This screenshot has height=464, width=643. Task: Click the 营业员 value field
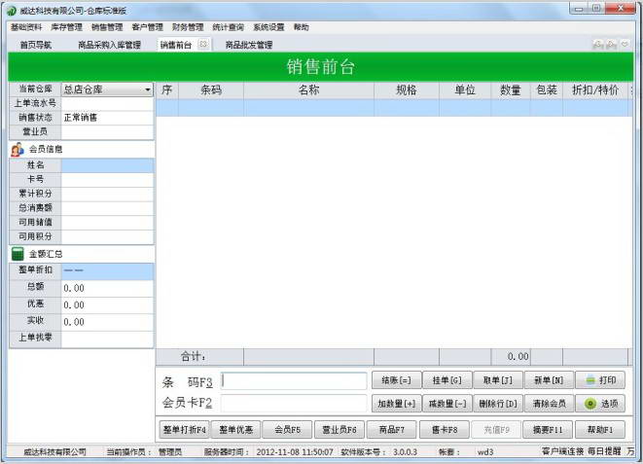point(107,131)
